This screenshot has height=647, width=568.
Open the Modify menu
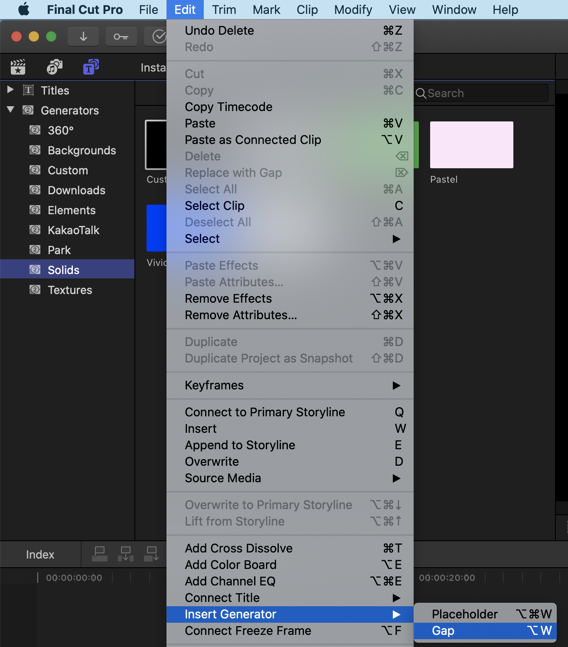click(x=353, y=10)
